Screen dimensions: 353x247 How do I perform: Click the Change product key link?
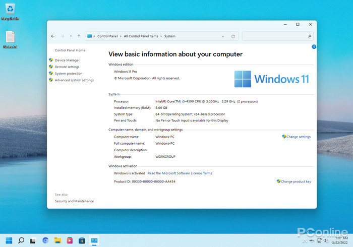296,181
